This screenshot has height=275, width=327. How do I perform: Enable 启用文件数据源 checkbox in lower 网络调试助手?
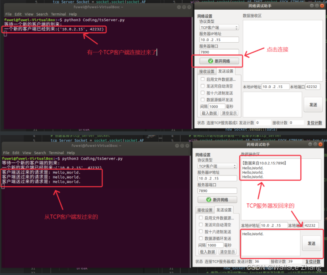201,218
